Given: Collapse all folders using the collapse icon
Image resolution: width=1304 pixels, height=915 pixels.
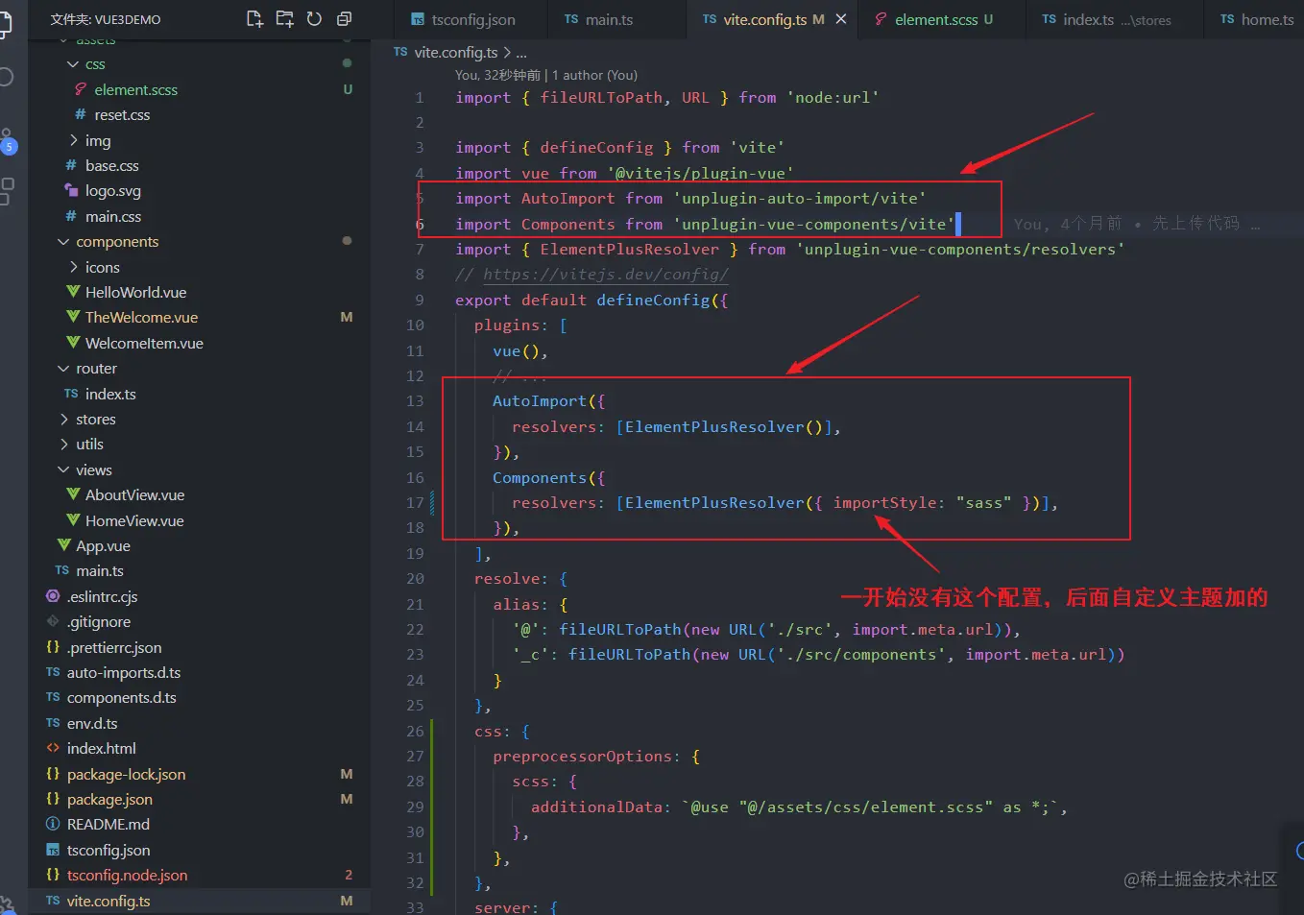Looking at the screenshot, I should coord(344,18).
